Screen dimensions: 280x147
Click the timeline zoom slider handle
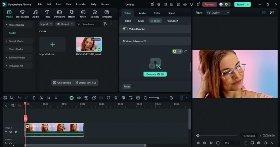pyautogui.click(x=158, y=98)
